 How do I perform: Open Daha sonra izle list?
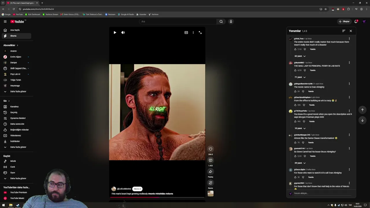pyautogui.click(x=17, y=124)
